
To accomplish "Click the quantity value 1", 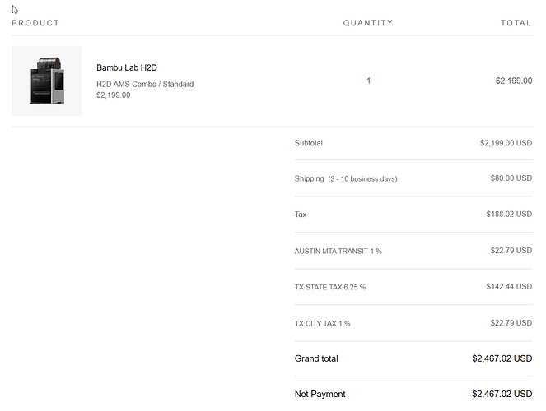I will (368, 81).
